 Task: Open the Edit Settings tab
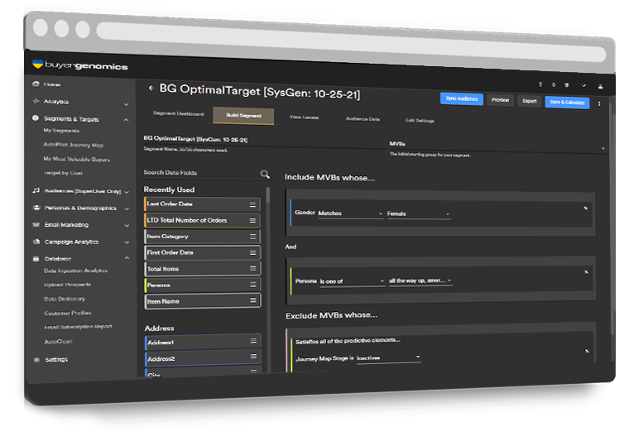click(x=420, y=120)
